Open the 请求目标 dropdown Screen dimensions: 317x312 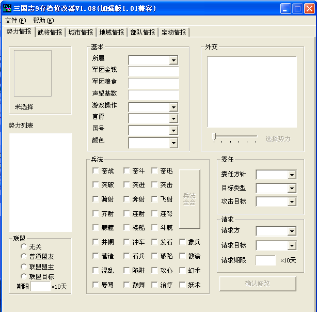(292, 246)
